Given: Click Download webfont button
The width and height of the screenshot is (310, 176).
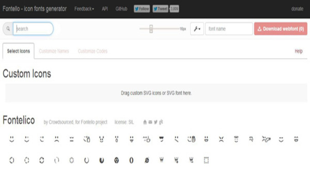Looking at the screenshot, I should click(280, 29).
